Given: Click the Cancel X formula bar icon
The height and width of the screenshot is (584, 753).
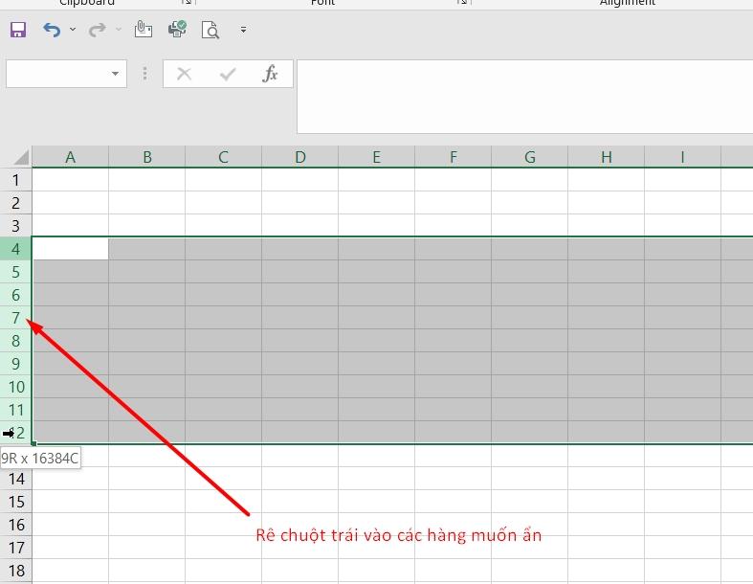Looking at the screenshot, I should [x=184, y=74].
